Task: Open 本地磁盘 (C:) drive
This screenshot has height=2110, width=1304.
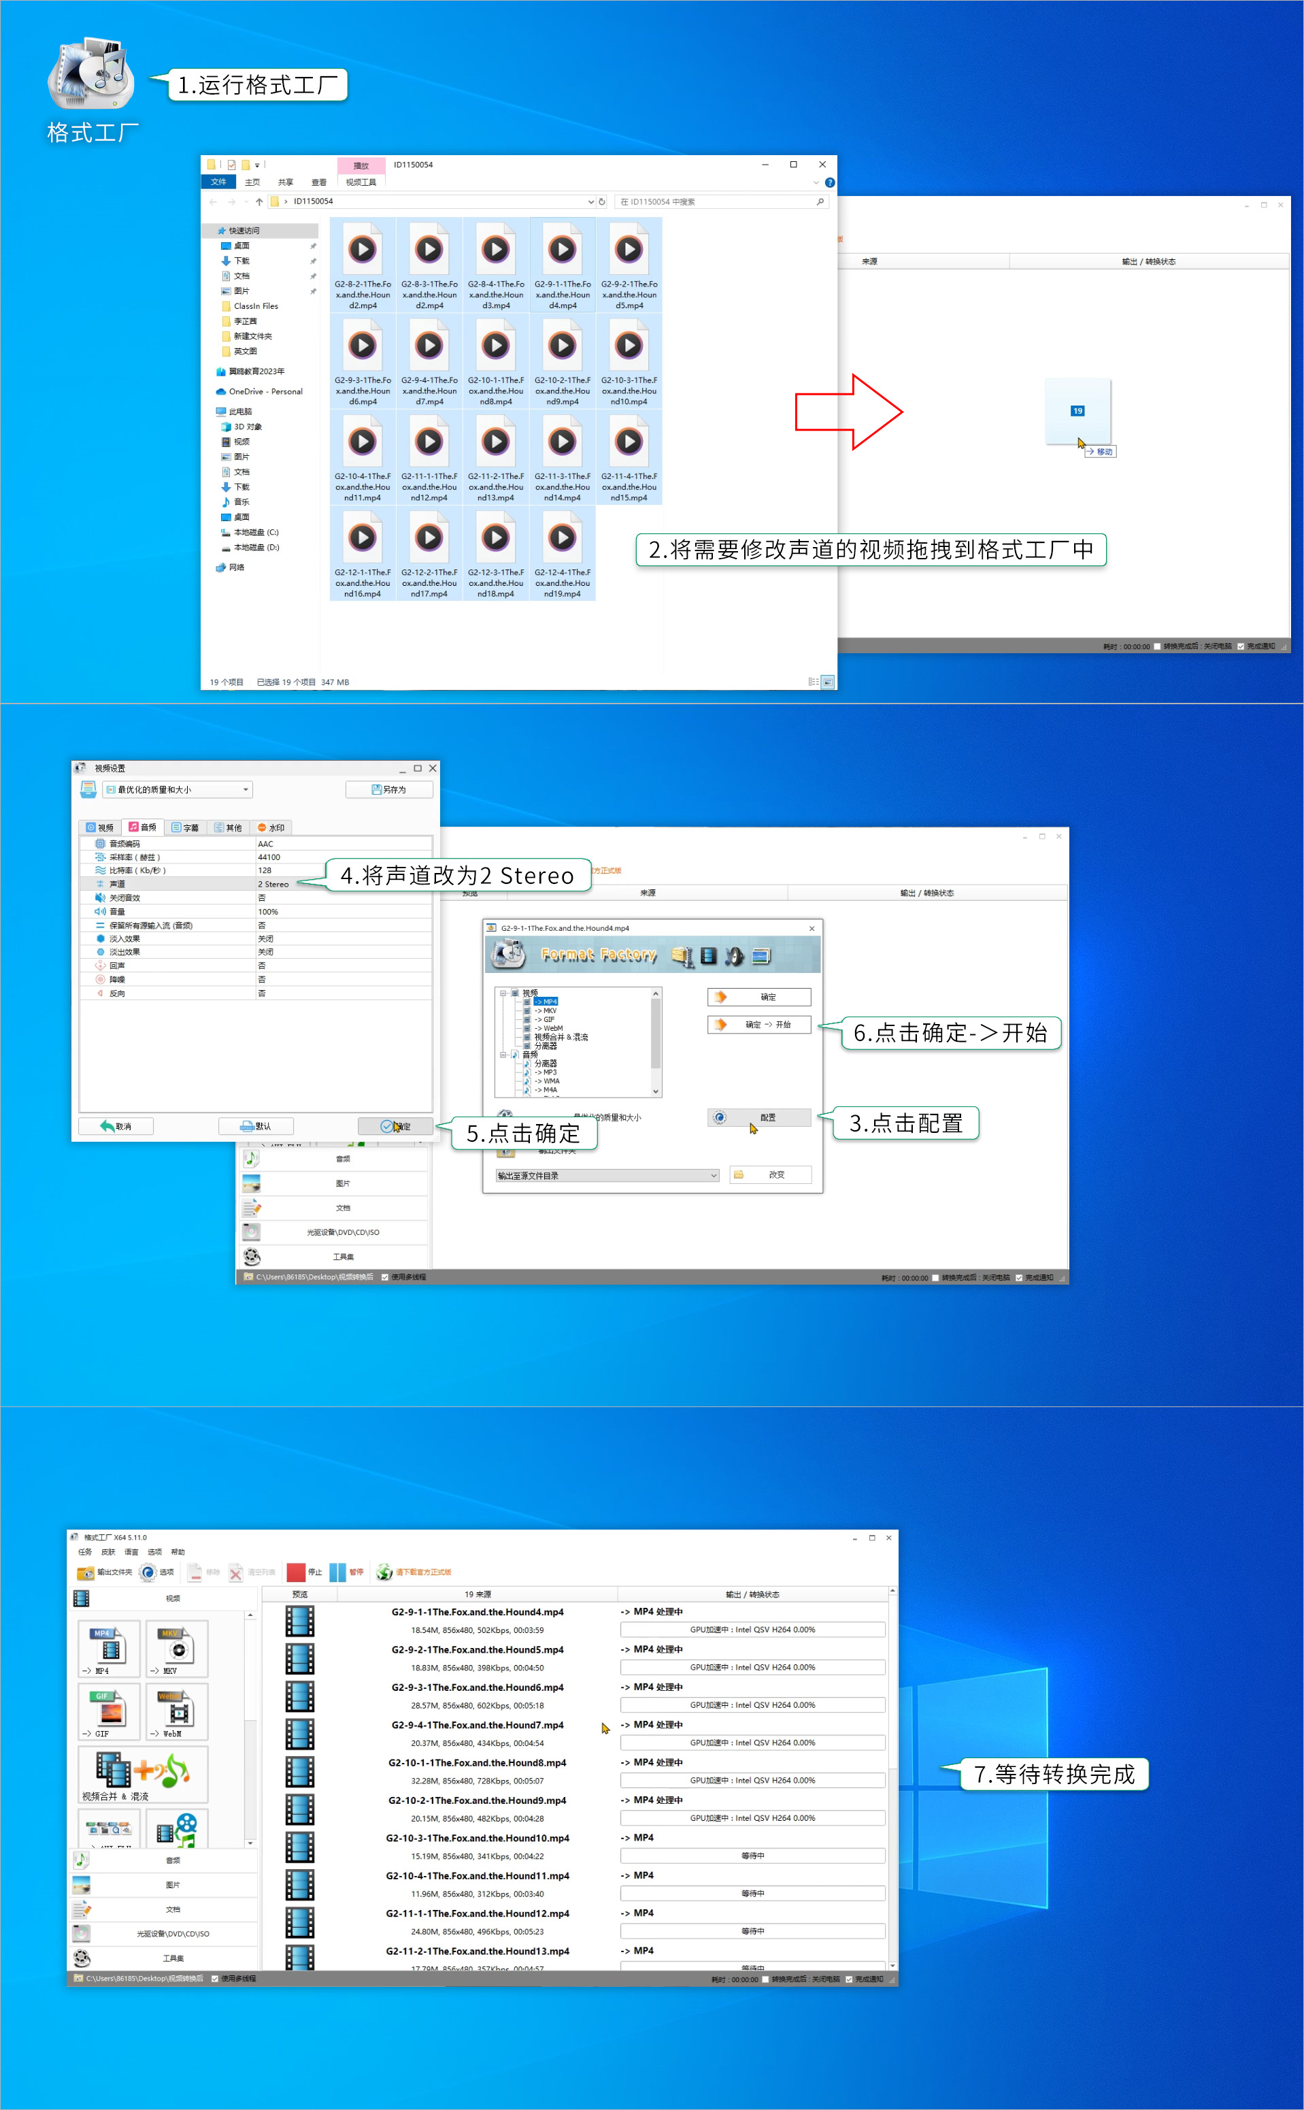Action: pos(250,532)
